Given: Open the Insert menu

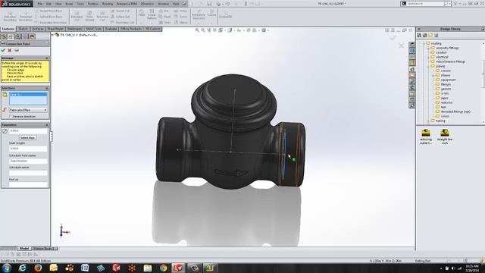Looking at the screenshot, I should (69, 4).
